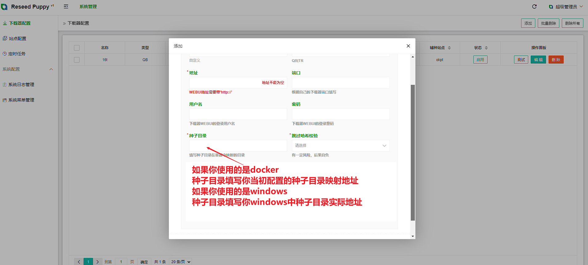Click the 批量删除 button
This screenshot has height=265, width=588.
(548, 23)
